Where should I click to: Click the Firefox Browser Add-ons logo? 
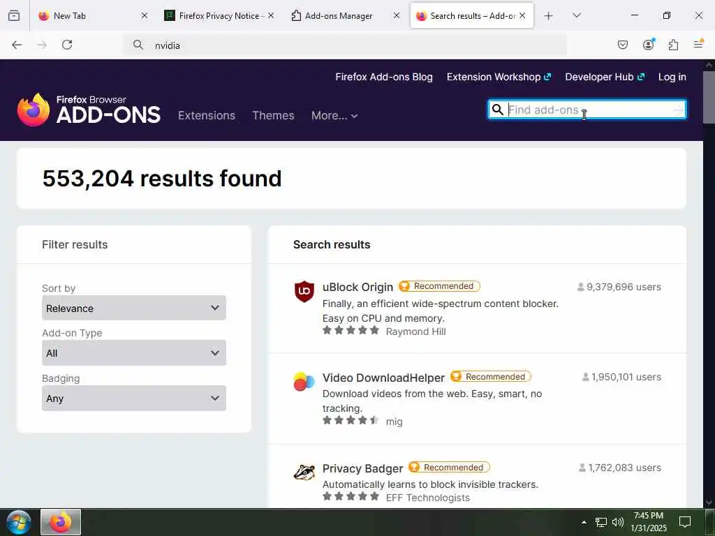point(89,110)
